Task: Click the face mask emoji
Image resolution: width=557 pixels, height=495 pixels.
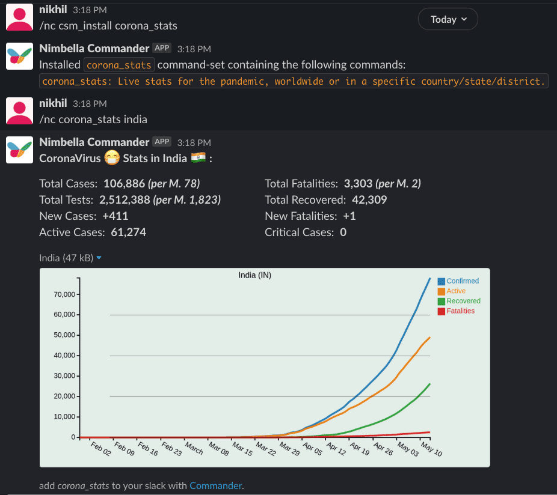Action: [112, 159]
